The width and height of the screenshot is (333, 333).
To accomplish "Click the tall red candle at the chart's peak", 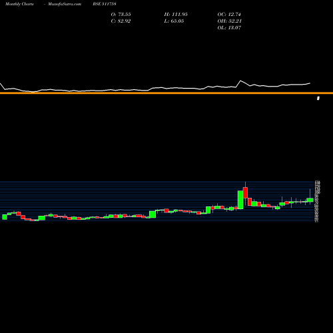I will [x=245, y=192].
